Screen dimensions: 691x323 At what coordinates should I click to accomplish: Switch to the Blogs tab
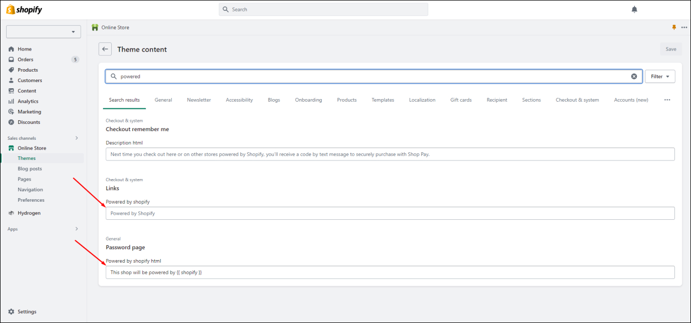(x=274, y=100)
